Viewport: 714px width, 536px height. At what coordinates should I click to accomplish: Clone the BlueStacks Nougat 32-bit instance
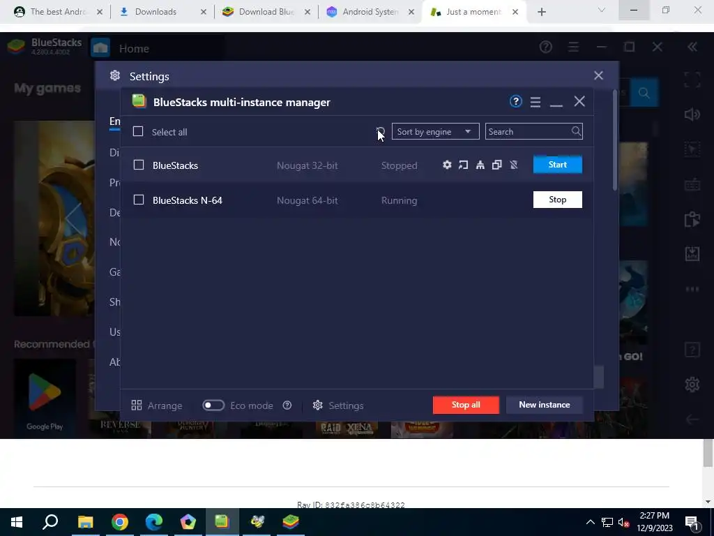[x=496, y=165]
